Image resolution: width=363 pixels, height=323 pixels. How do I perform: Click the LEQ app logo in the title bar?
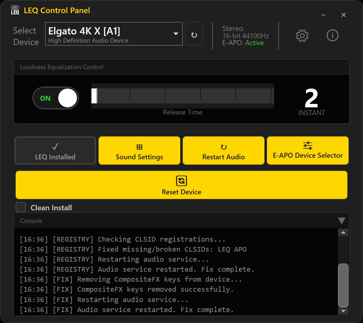pos(15,10)
